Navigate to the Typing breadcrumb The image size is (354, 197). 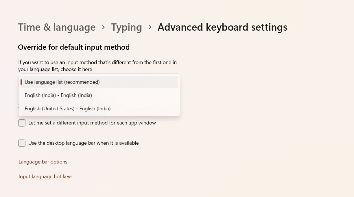pos(126,27)
